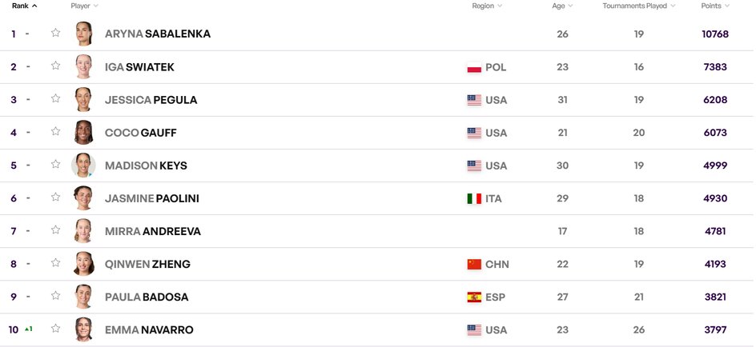Viewport: 756px width, 347px height.
Task: Click the Poland flag icon
Action: pos(474,67)
